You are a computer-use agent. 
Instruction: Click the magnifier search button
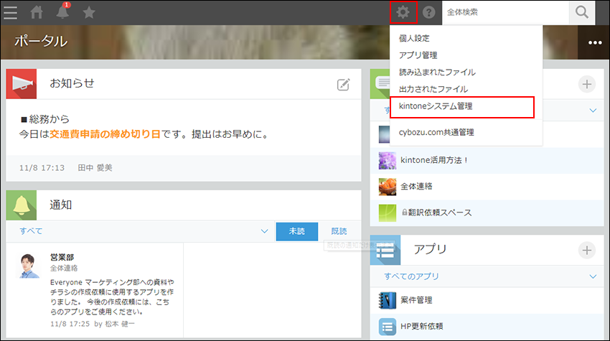(x=582, y=12)
